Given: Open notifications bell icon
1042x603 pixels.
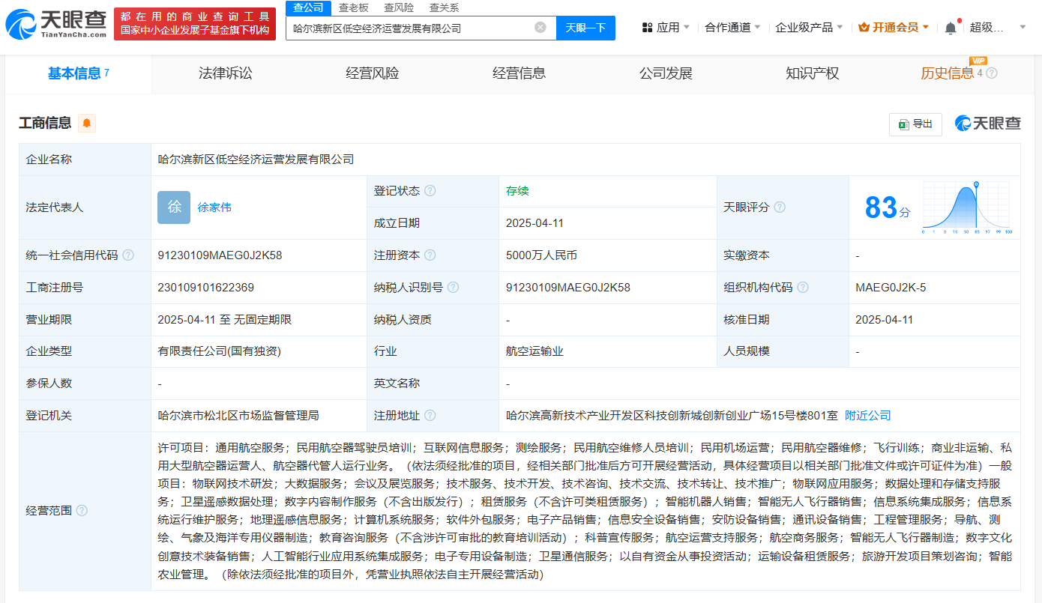Looking at the screenshot, I should click(951, 28).
